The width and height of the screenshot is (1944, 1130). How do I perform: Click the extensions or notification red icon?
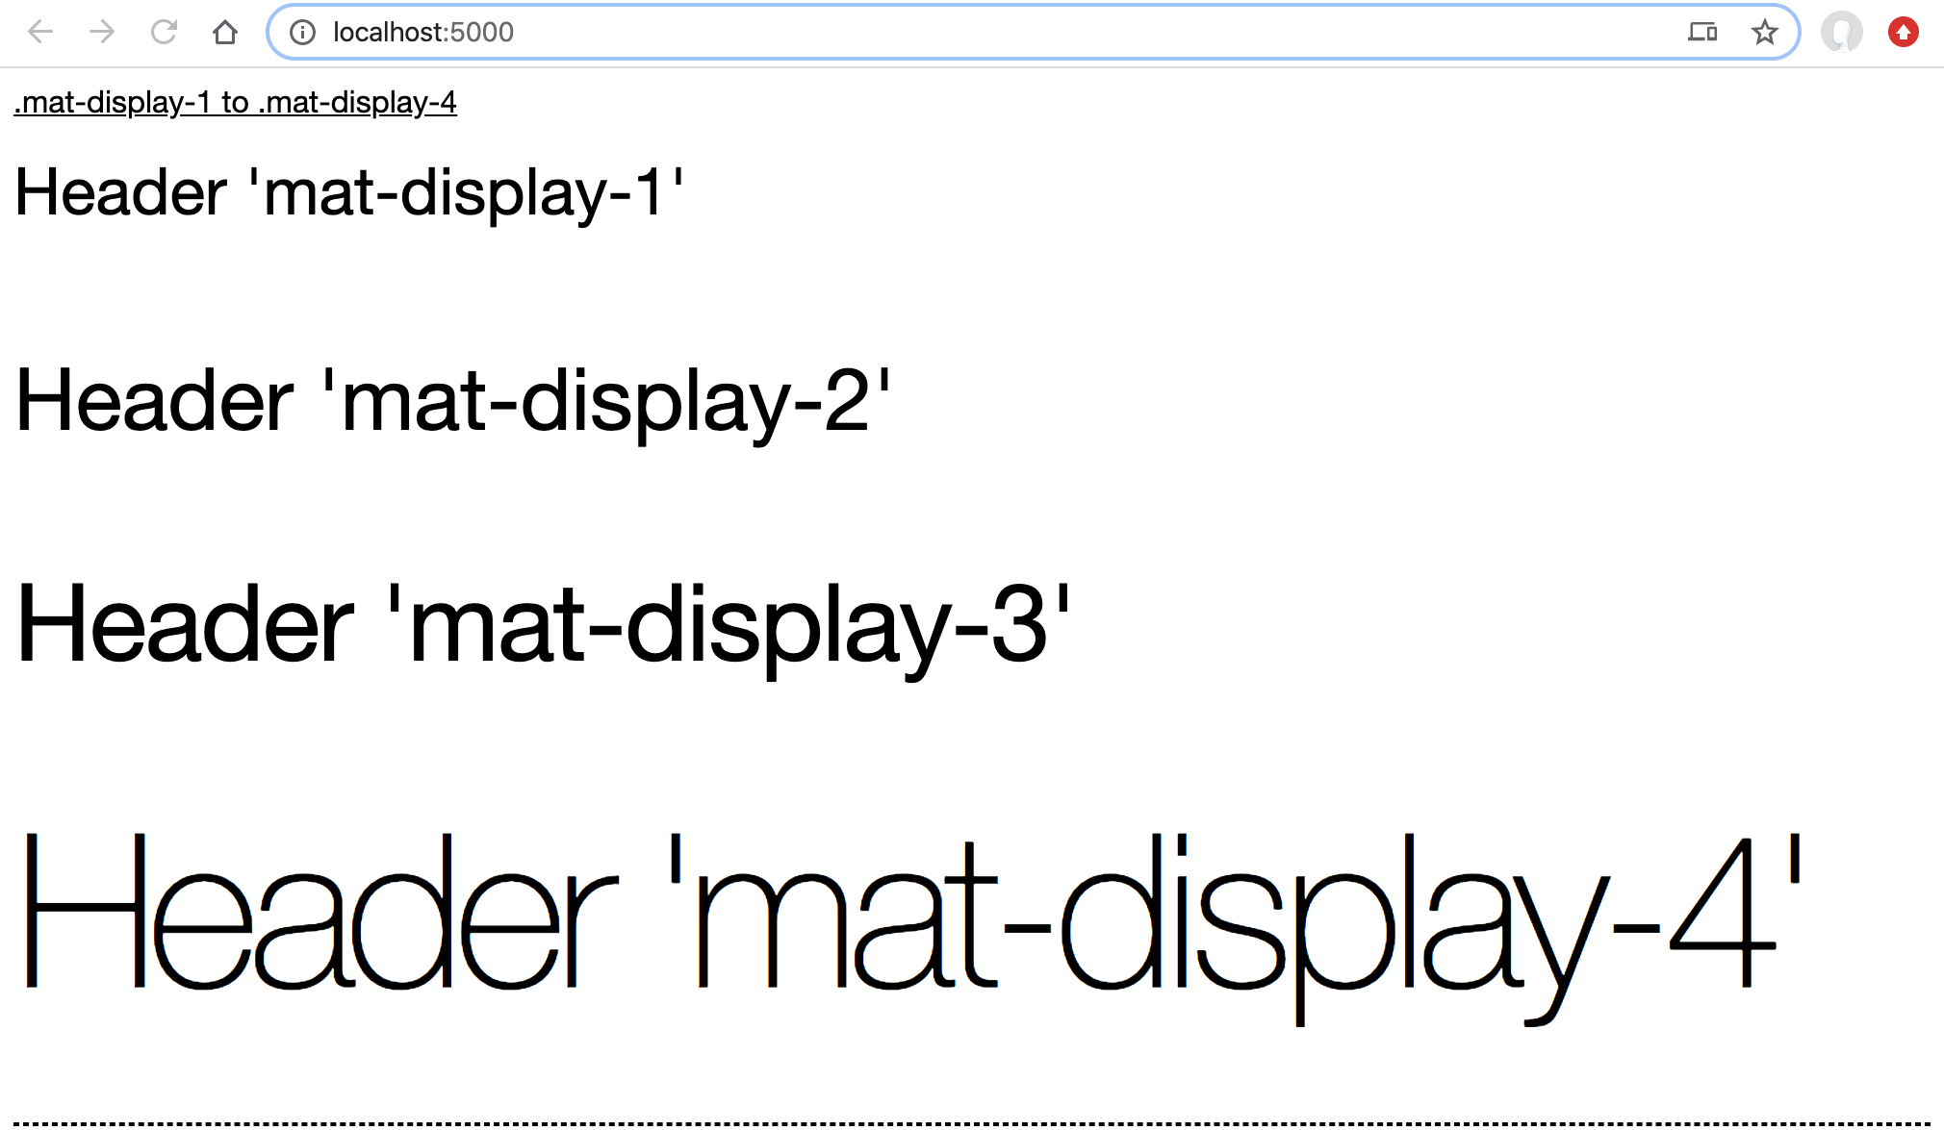1909,33
